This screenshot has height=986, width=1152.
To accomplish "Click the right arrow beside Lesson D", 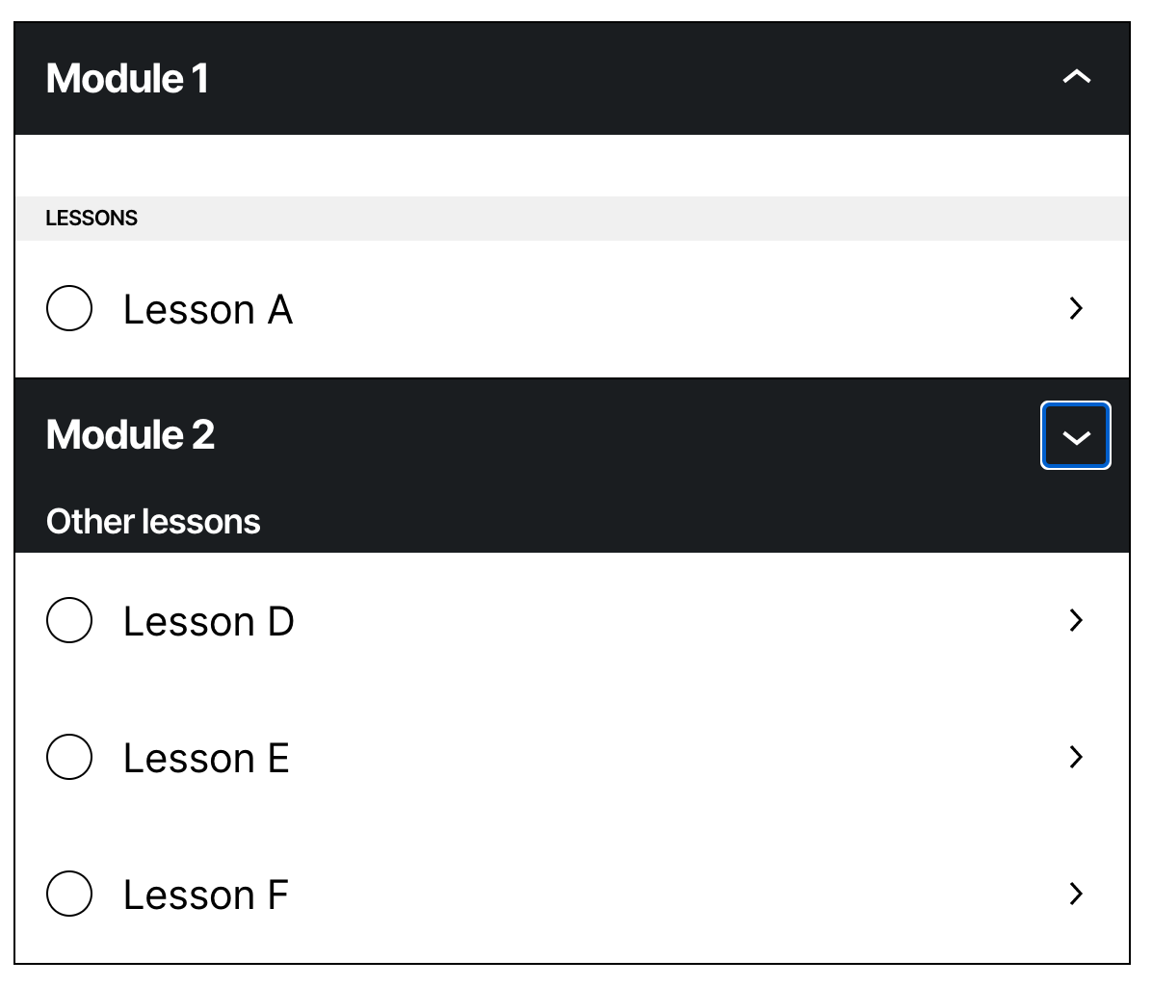I will point(1076,620).
